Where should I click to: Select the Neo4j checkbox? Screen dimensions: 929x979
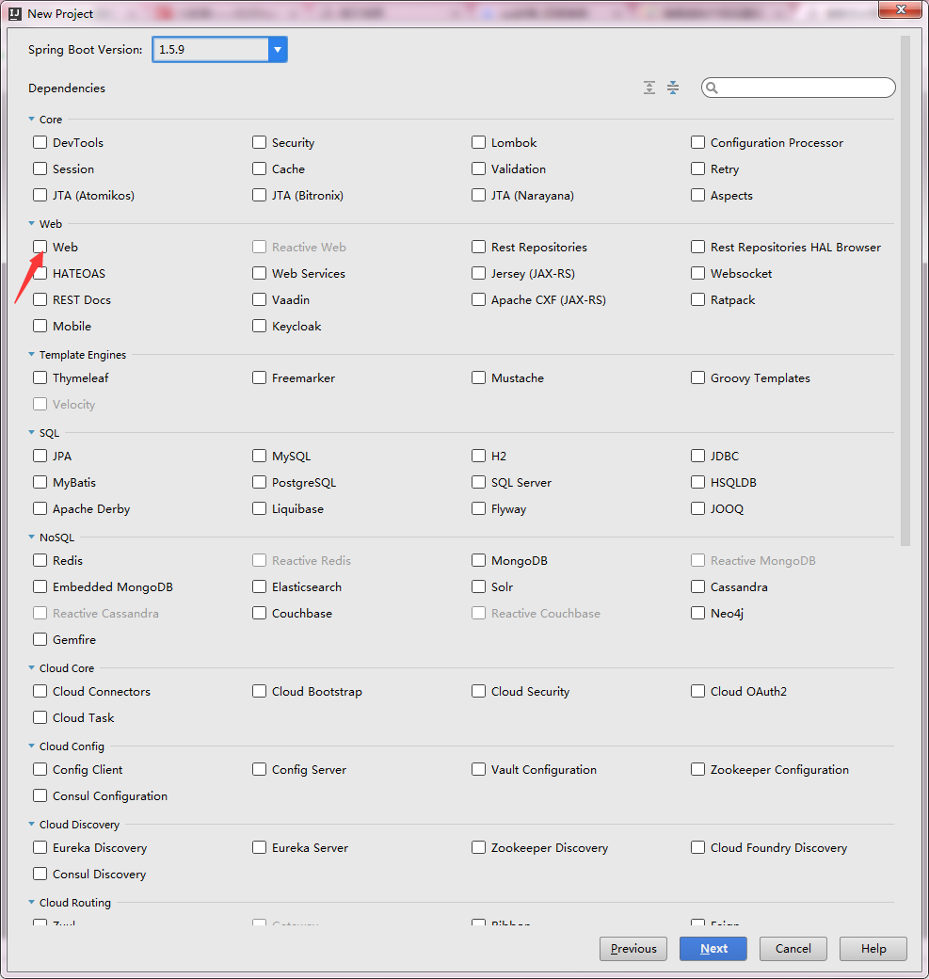(x=697, y=613)
